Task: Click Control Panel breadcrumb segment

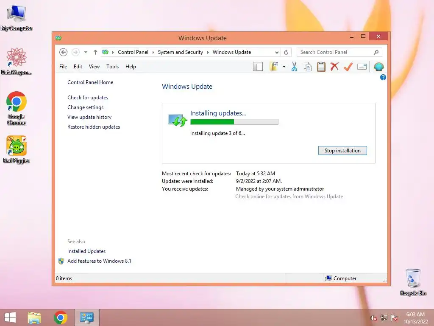Action: coord(133,52)
